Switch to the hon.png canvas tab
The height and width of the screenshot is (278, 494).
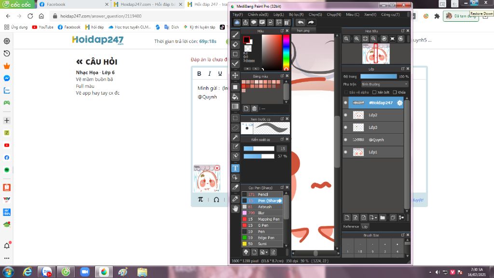pos(303,30)
